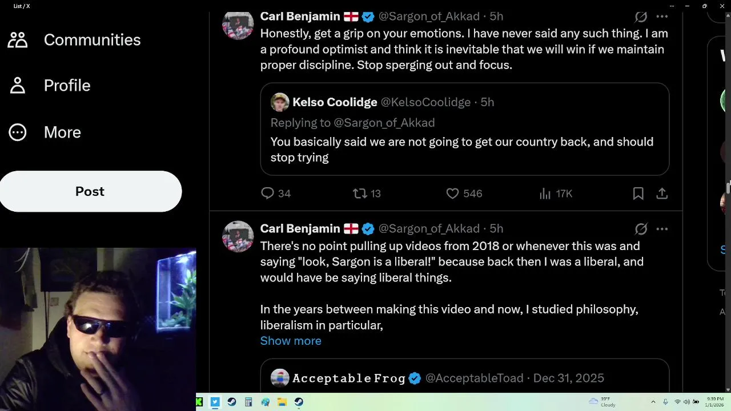The height and width of the screenshot is (411, 731).
Task: Expand tweet with Show more
Action: (x=291, y=341)
